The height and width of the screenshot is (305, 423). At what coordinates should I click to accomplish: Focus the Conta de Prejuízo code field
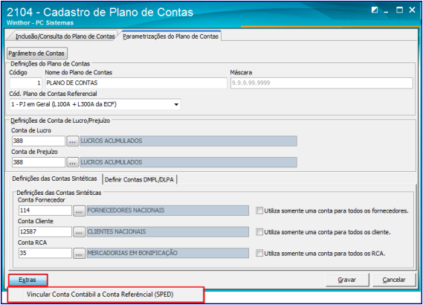pos(39,162)
